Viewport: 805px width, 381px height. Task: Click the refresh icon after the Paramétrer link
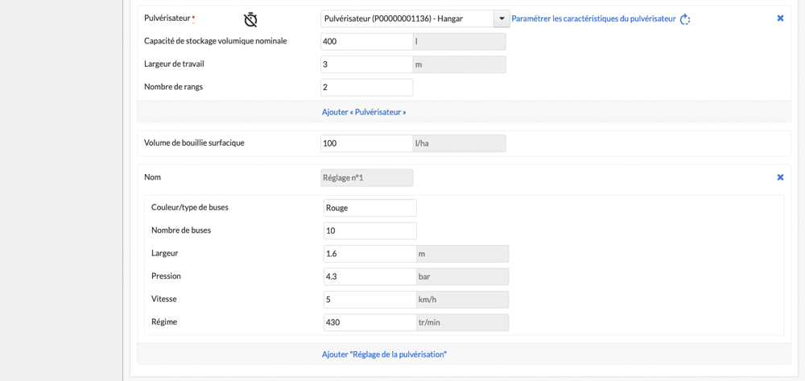tap(685, 19)
